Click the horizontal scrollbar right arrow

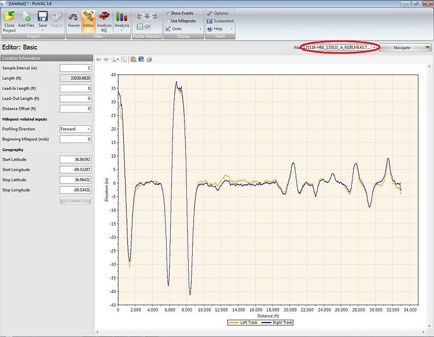(x=424, y=332)
